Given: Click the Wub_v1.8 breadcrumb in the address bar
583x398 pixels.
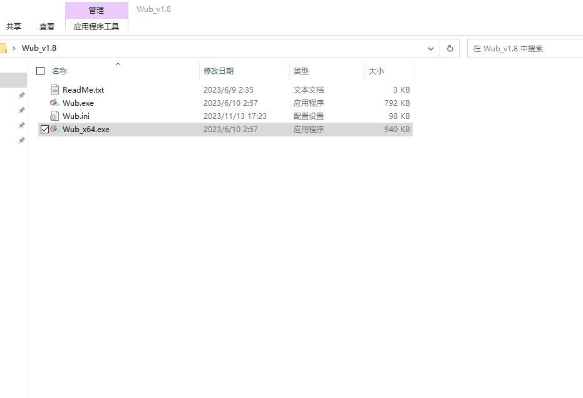Looking at the screenshot, I should [x=39, y=48].
